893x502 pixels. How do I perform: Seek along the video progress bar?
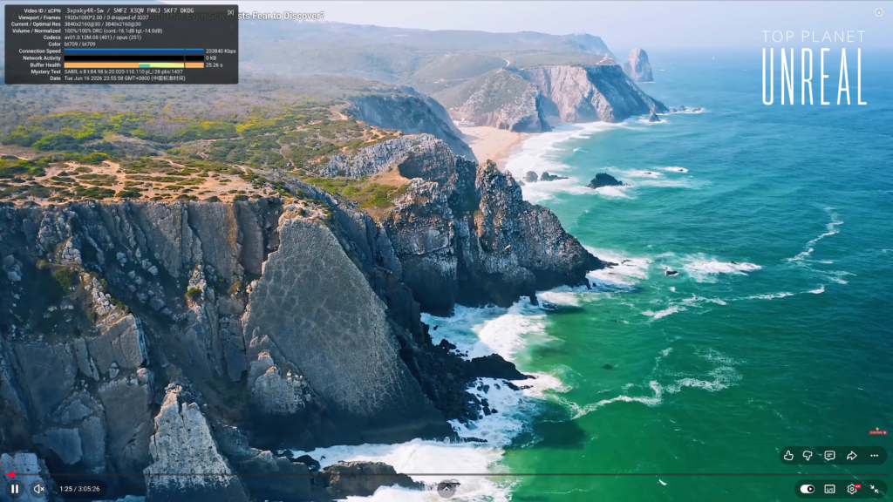point(446,475)
